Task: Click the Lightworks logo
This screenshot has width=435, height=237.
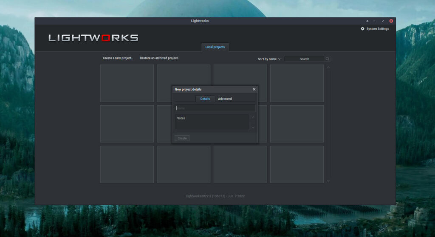Action: pos(93,38)
